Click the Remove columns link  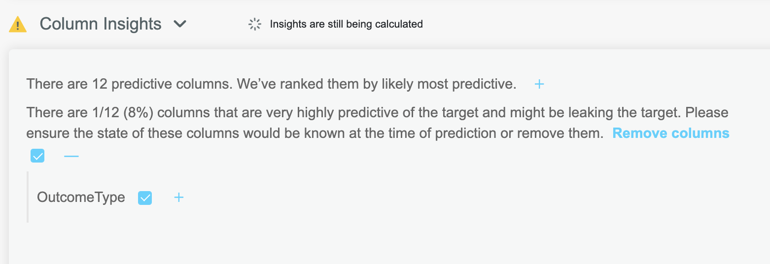click(671, 133)
